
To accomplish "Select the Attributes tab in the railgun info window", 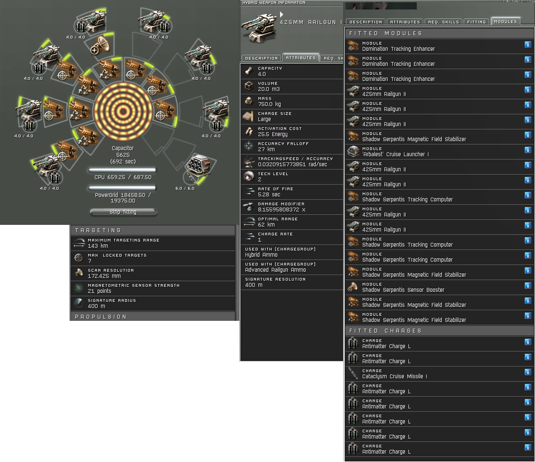I will 301,57.
